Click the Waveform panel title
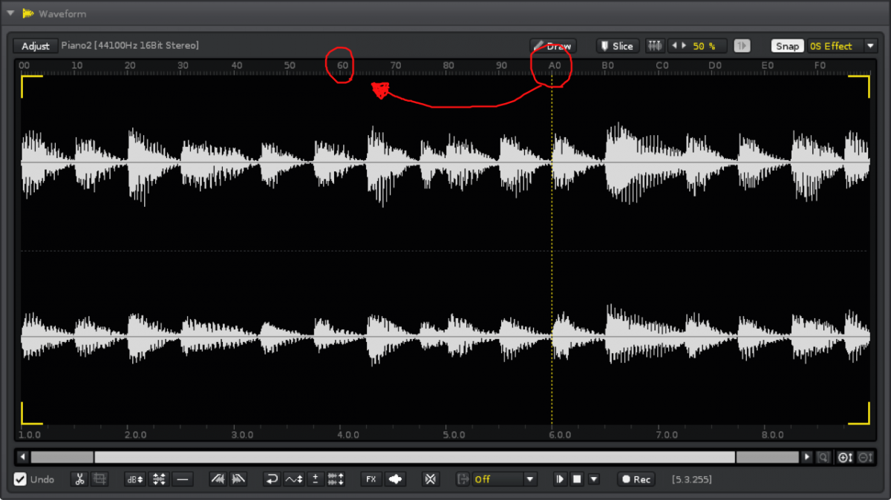 62,13
